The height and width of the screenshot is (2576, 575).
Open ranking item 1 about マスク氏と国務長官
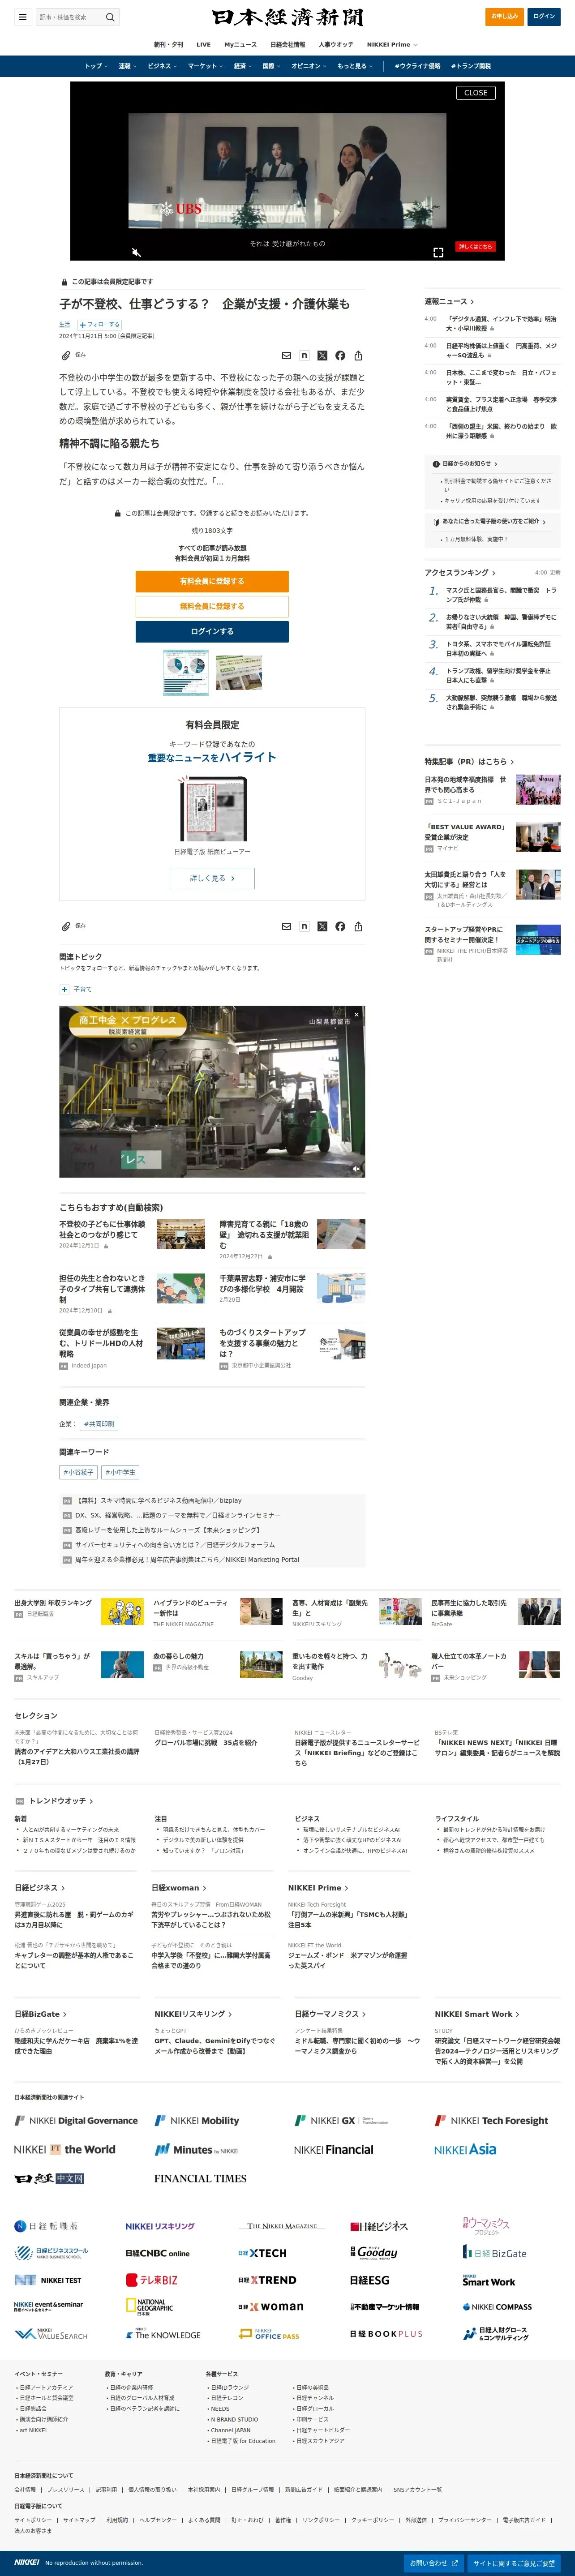coord(501,594)
